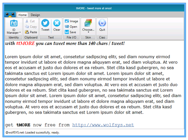This screenshot has width=188, height=140.
Task: Expand the ID Manager dropdown arrow
Action: coord(20,32)
